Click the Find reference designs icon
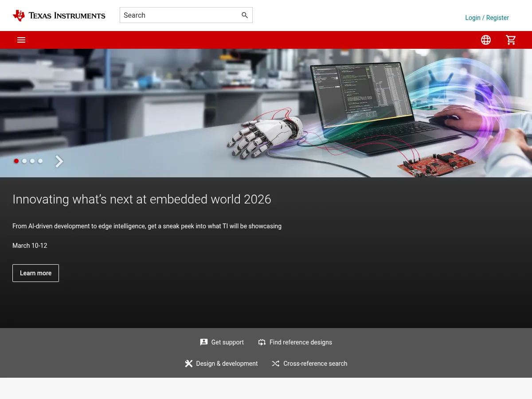Image resolution: width=532 pixels, height=399 pixels. [262, 342]
